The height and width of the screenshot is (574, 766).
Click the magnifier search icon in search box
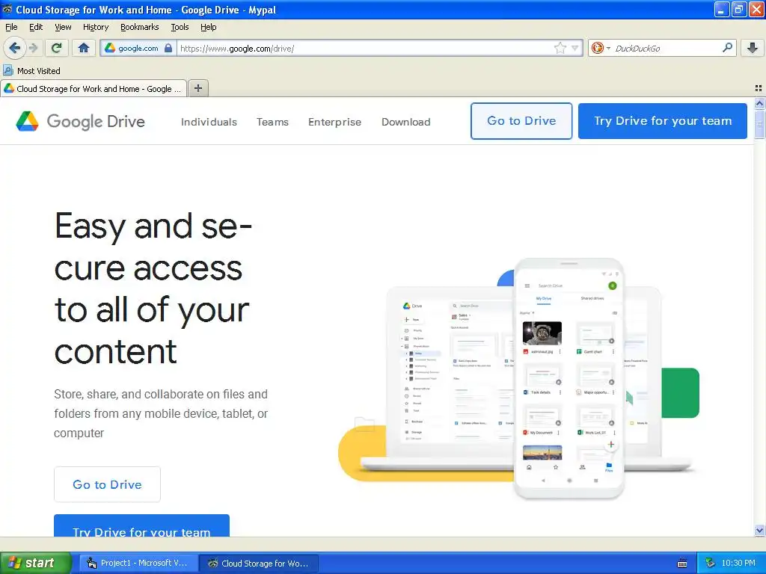pos(727,48)
